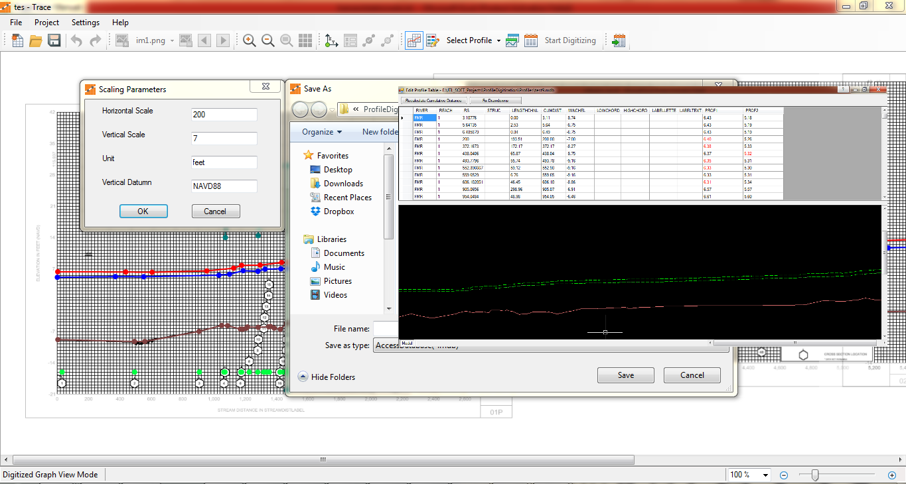Open the 100% zoom level dropdown
Viewport: 906px width, 484px height.
click(766, 475)
